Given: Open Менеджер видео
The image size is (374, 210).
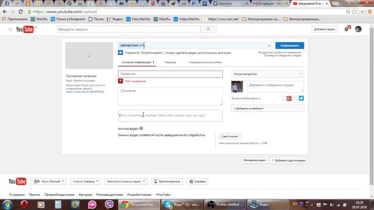Looking at the screenshot, I should coord(255,160).
